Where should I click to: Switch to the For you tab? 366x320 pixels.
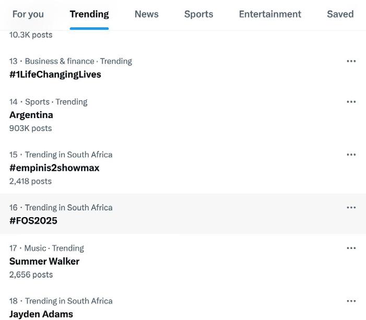point(28,14)
